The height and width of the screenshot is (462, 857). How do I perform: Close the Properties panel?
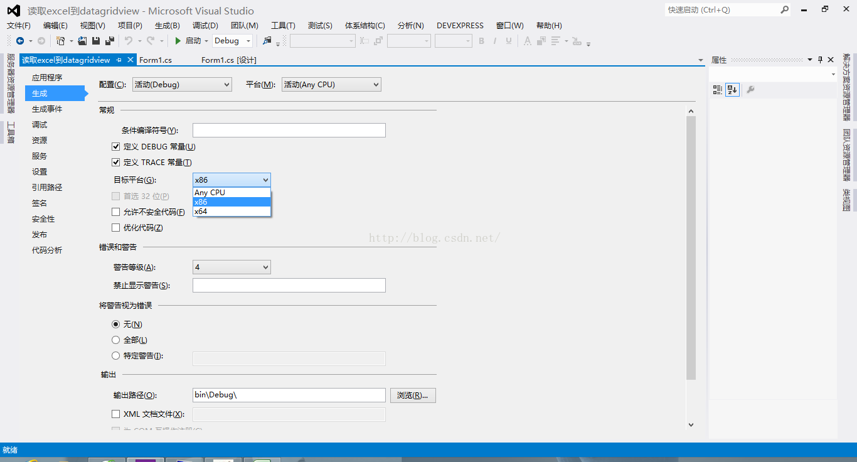tap(831, 60)
